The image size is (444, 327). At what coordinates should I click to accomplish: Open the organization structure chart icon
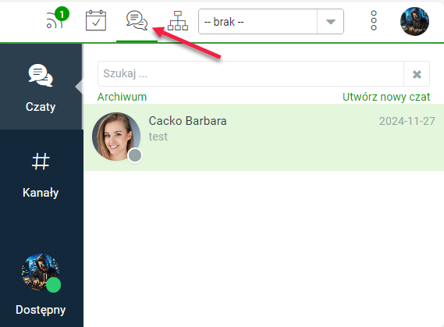(178, 20)
